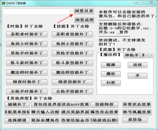This screenshot has height=130, width=158.
Task: Click 暗夜时装补丁 button
Action: point(27,82)
